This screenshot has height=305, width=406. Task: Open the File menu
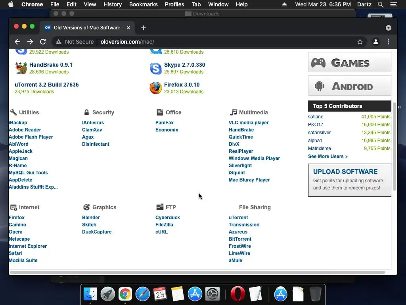click(55, 4)
